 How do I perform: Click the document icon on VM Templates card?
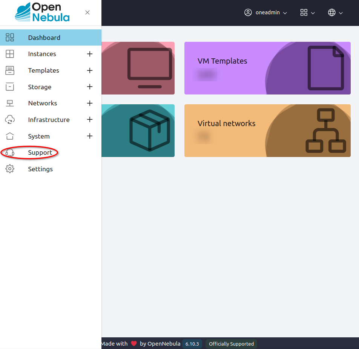coord(325,68)
